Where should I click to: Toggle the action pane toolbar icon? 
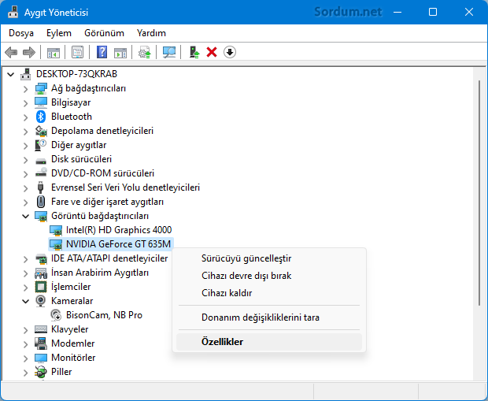click(x=120, y=52)
